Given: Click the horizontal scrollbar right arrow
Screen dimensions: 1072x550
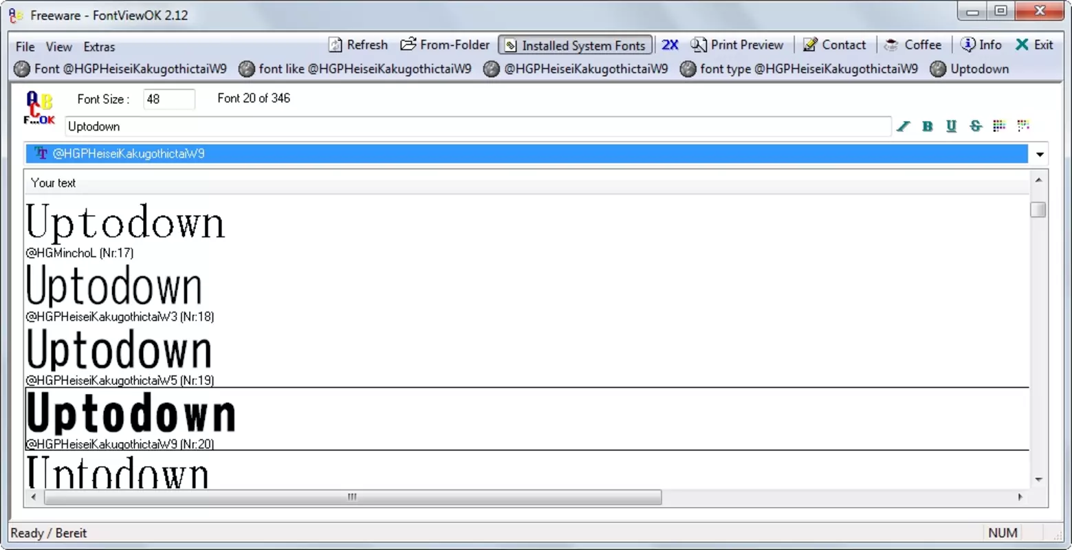Looking at the screenshot, I should click(x=1020, y=497).
